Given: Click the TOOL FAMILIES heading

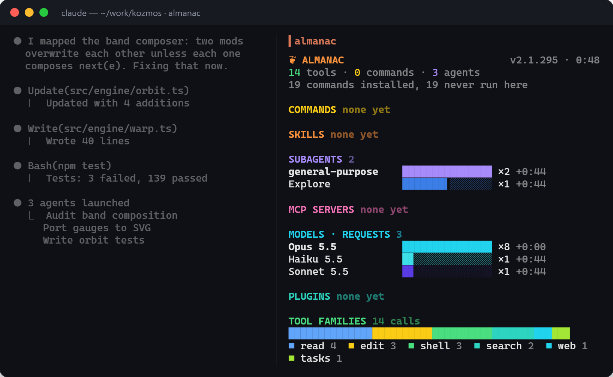Looking at the screenshot, I should pyautogui.click(x=327, y=321).
